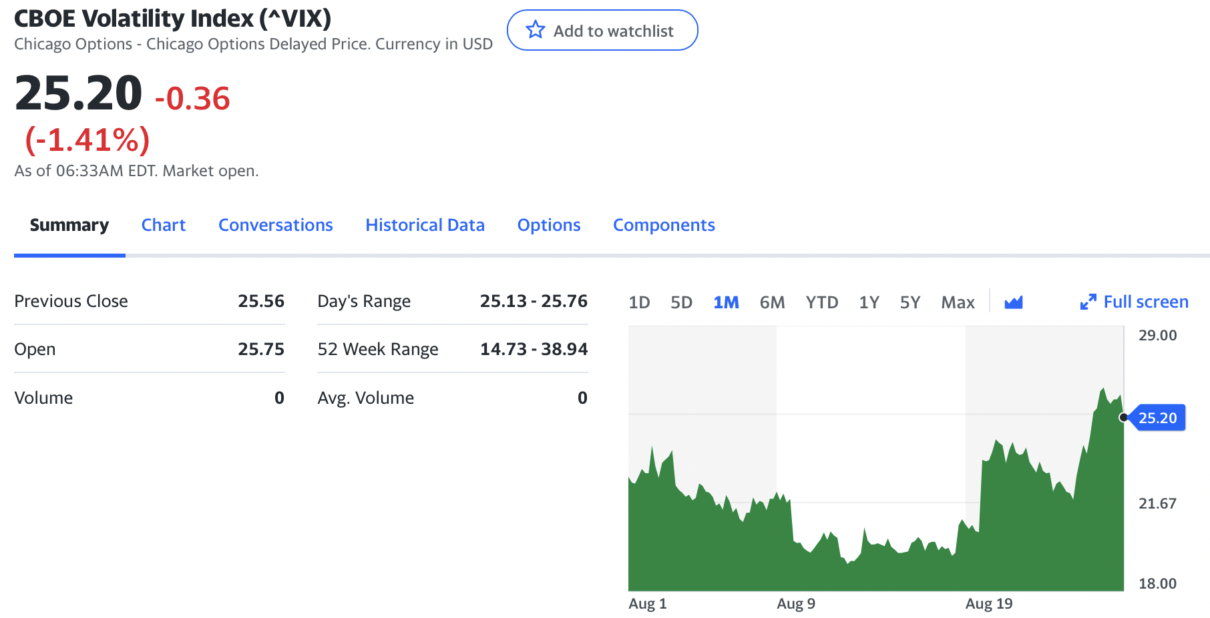The image size is (1210, 618).
Task: Switch chart range to 1Y
Action: [x=869, y=302]
